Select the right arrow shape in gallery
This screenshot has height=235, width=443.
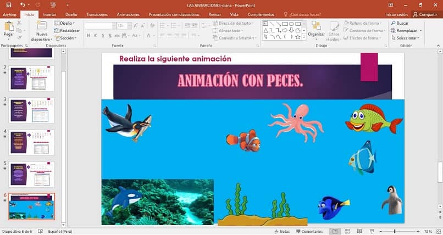click(x=285, y=30)
